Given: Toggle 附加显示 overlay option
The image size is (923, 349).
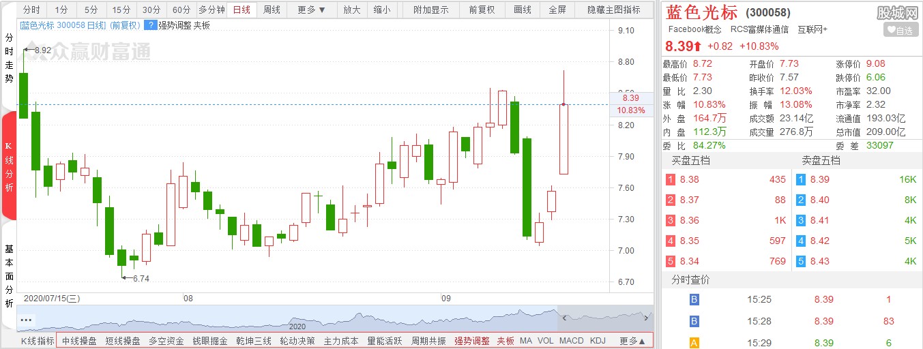Looking at the screenshot, I should 431,10.
